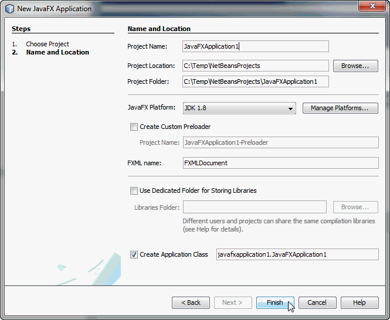Click the Finish button
This screenshot has width=390, height=320.
click(275, 302)
